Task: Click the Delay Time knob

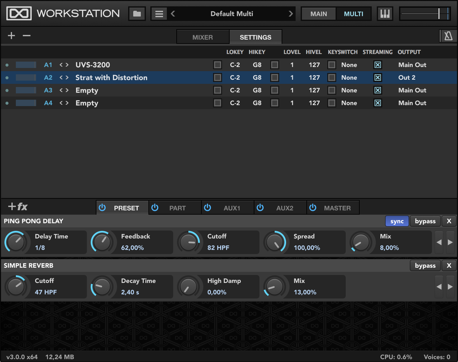Action: pyautogui.click(x=16, y=242)
